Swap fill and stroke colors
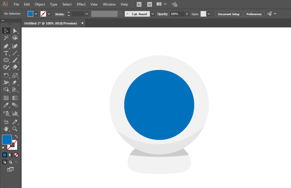The height and width of the screenshot is (188, 291). point(16,136)
